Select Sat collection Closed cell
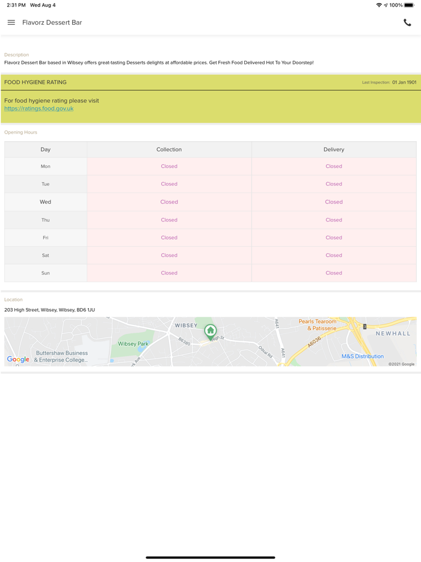Screen dimensions: 421x562 (169, 255)
